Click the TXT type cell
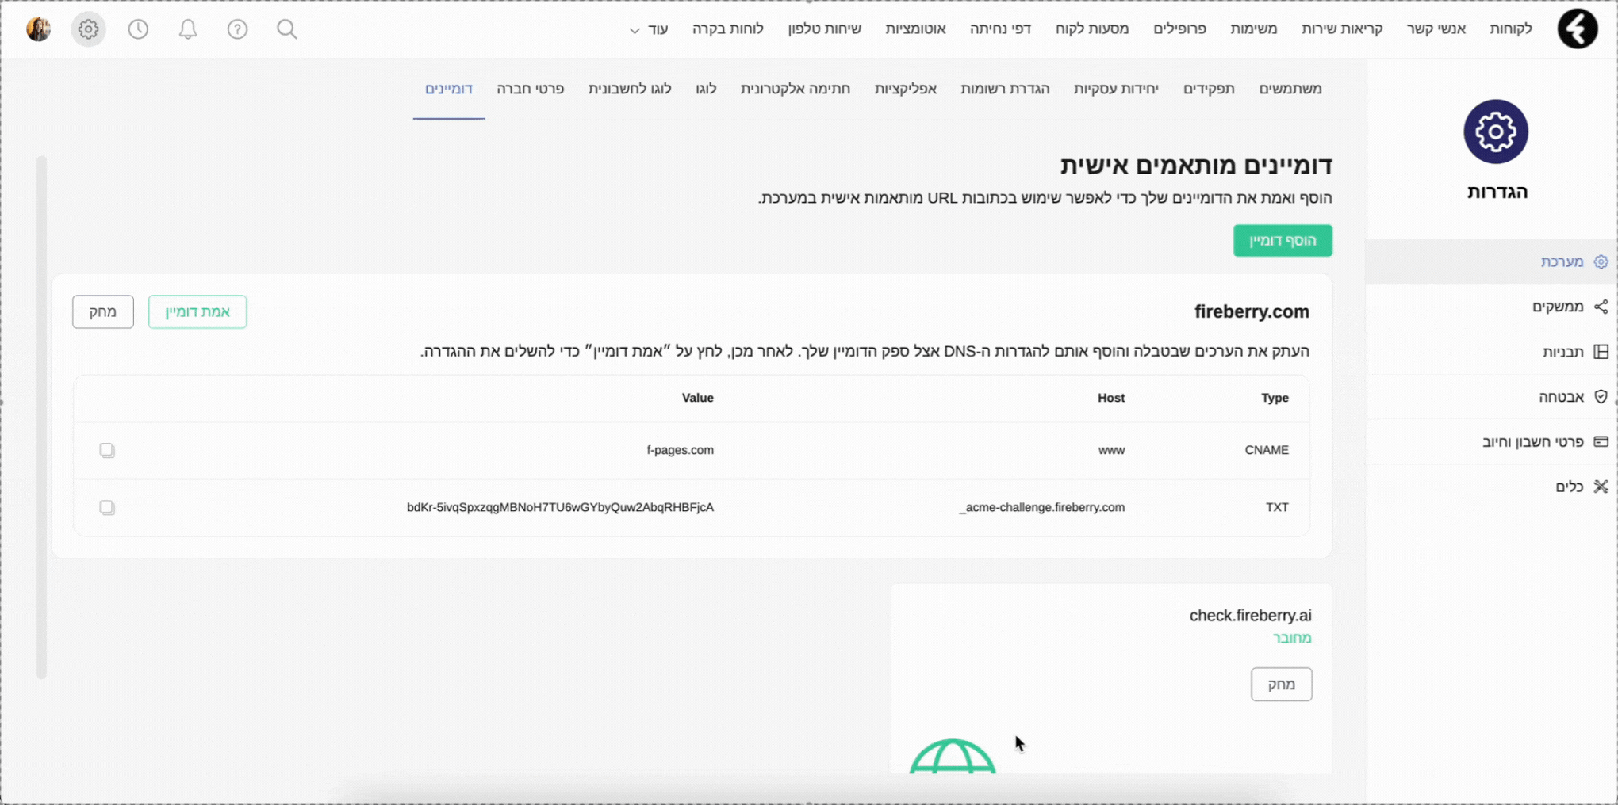The width and height of the screenshot is (1618, 805). (x=1277, y=507)
